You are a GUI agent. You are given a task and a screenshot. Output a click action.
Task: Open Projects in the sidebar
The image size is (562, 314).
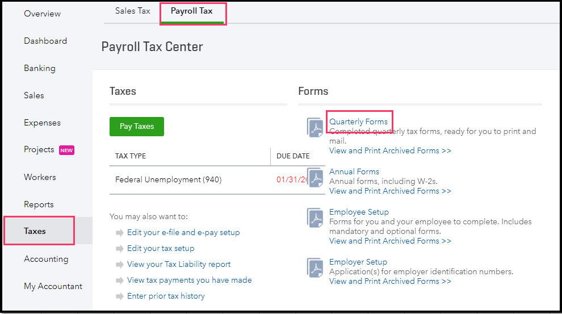click(39, 149)
